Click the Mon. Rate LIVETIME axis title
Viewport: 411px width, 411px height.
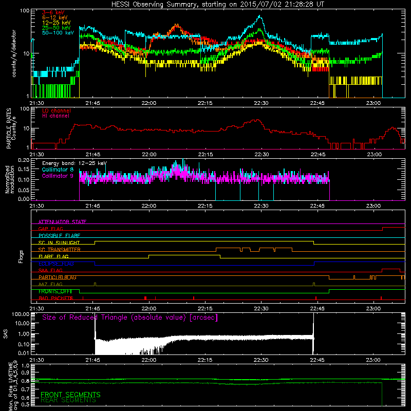12,387
